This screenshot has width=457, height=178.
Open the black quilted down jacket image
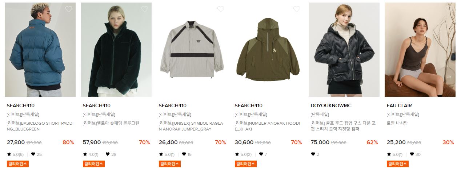click(x=344, y=50)
